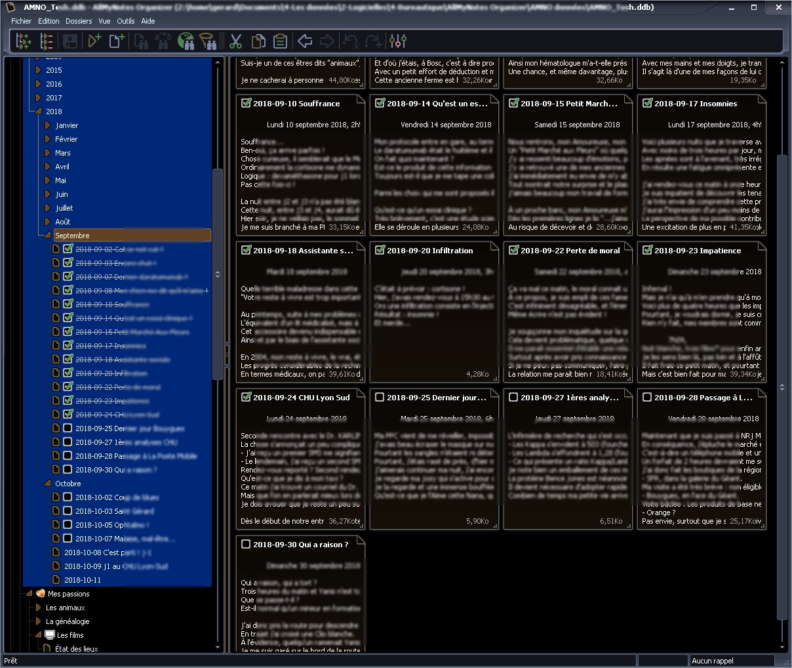Click the paste clipboard icon

tap(281, 41)
